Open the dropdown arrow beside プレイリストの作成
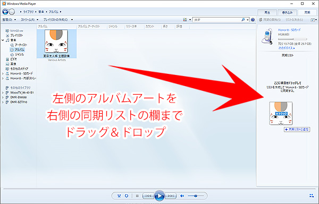The image size is (319, 204). 72,20
